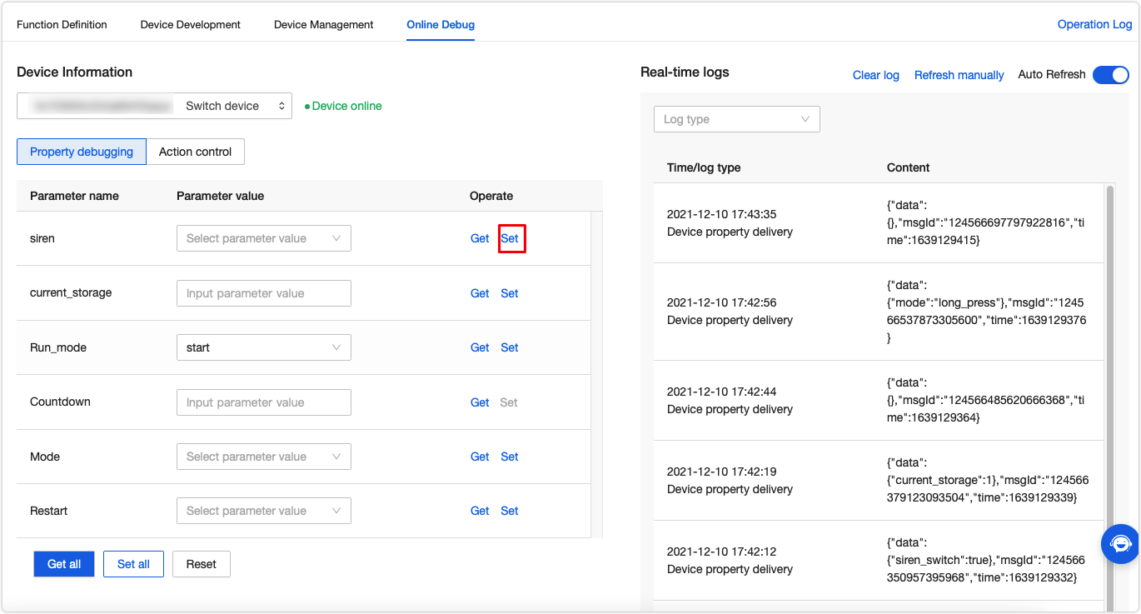Toggle the Auto Refresh switch

click(1110, 75)
